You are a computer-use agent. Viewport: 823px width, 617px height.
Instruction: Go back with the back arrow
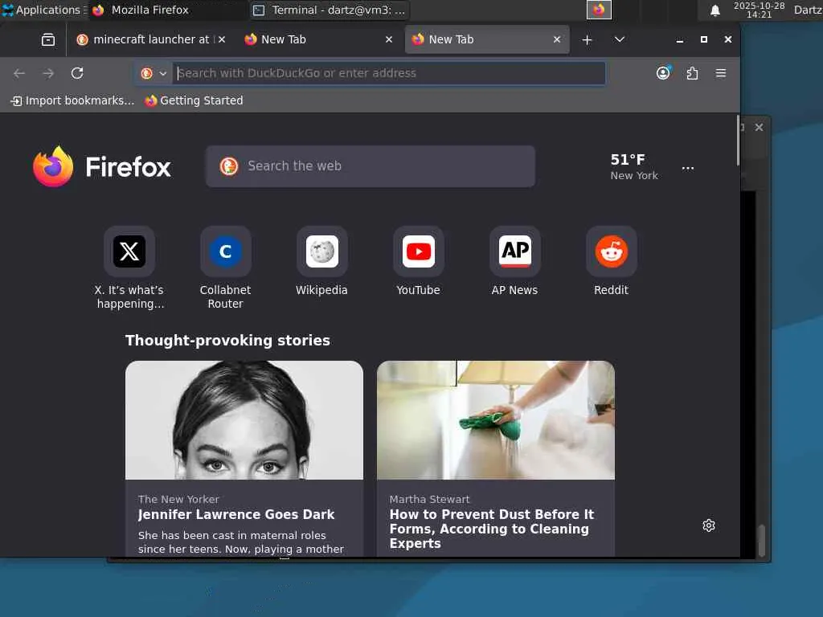(x=19, y=73)
